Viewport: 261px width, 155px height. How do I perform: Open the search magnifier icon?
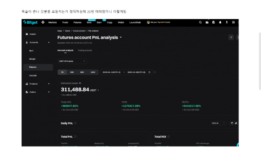pyautogui.click(x=200, y=22)
